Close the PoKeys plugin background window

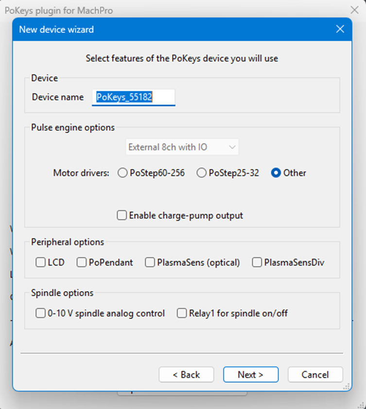[x=354, y=10]
